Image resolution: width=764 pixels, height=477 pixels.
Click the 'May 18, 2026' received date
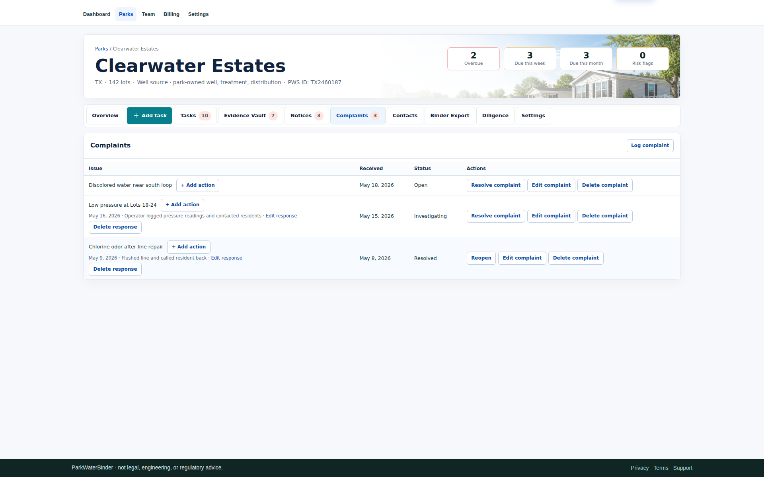point(376,185)
